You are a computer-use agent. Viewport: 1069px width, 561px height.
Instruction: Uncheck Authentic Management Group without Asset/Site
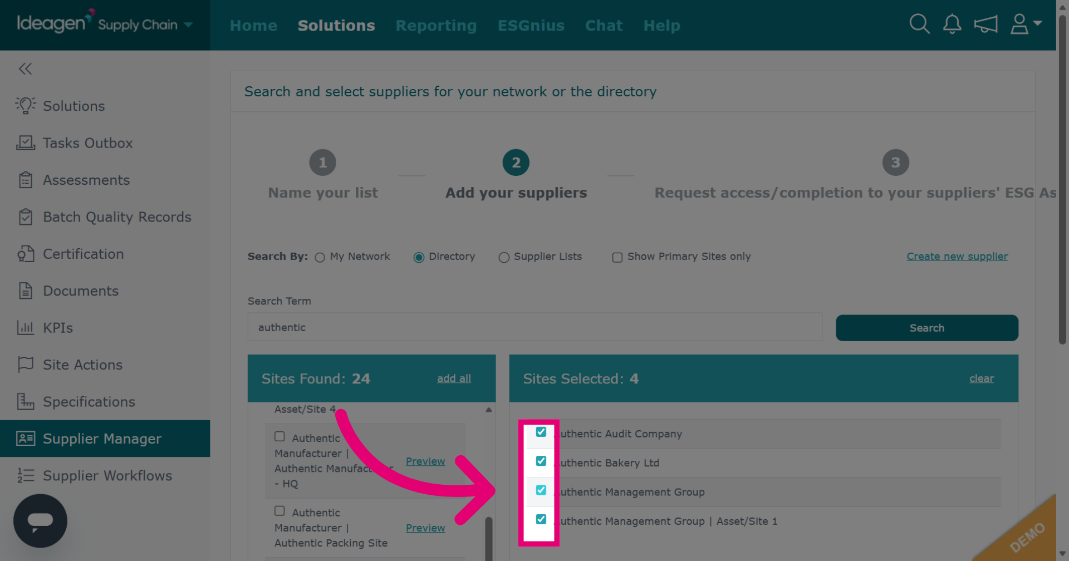(541, 490)
